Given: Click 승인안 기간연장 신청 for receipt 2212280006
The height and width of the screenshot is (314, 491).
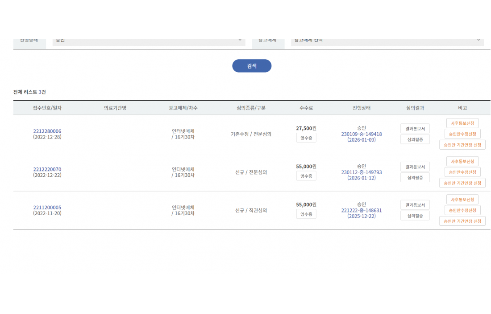Looking at the screenshot, I should click(x=462, y=145).
